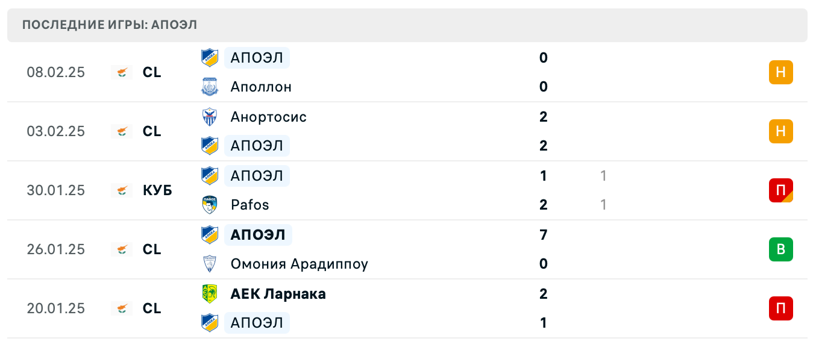Viewport: 816px width, 353px height.
Task: Open the Аполлон team link
Action: coord(261,87)
